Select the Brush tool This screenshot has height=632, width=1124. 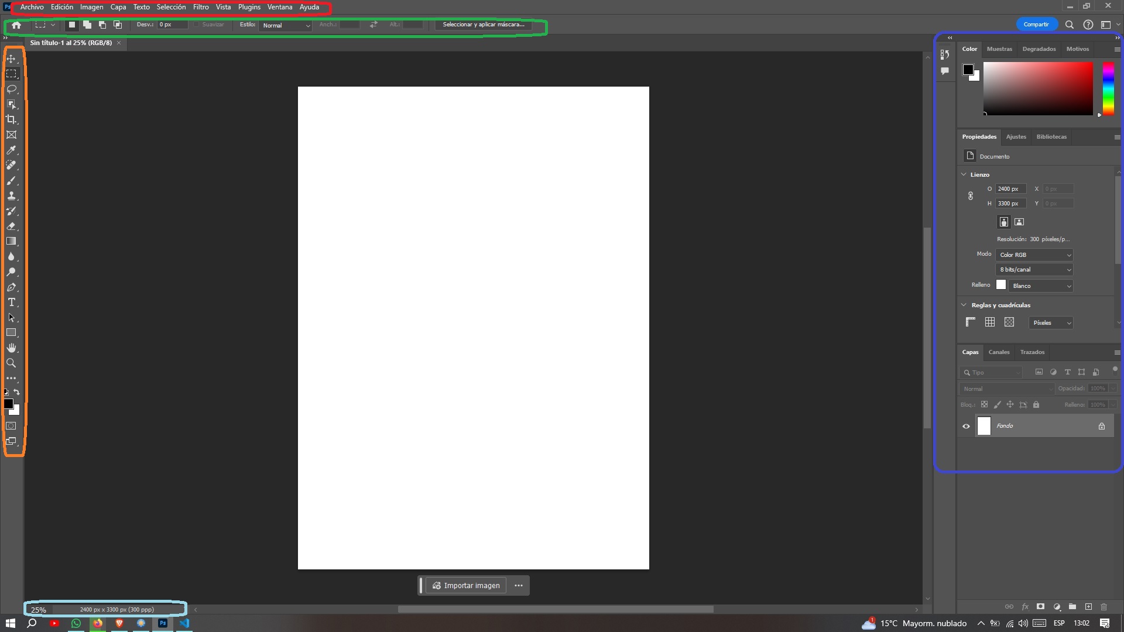(11, 180)
